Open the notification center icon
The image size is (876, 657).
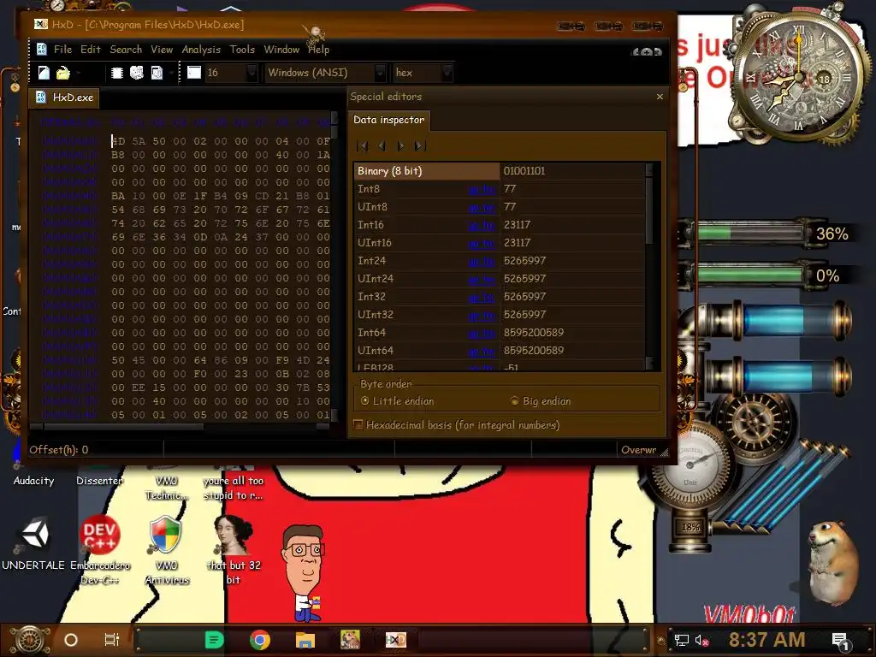point(840,640)
